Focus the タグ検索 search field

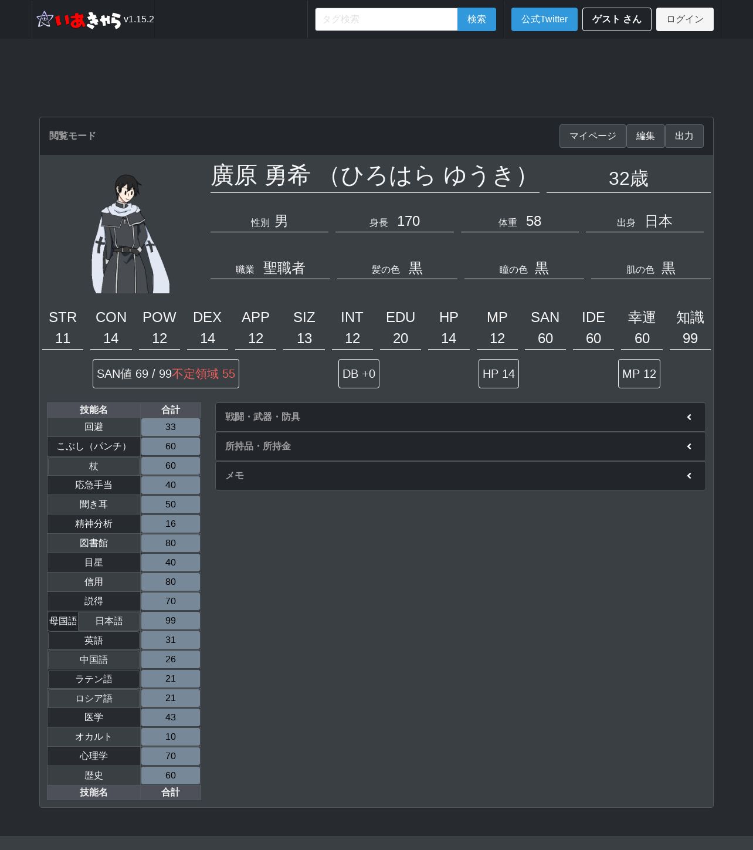tap(386, 19)
